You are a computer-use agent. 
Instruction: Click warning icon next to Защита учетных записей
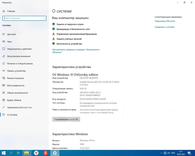54,39
